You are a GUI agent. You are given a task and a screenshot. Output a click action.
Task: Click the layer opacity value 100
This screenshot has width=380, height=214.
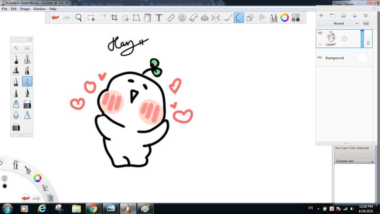366,23
